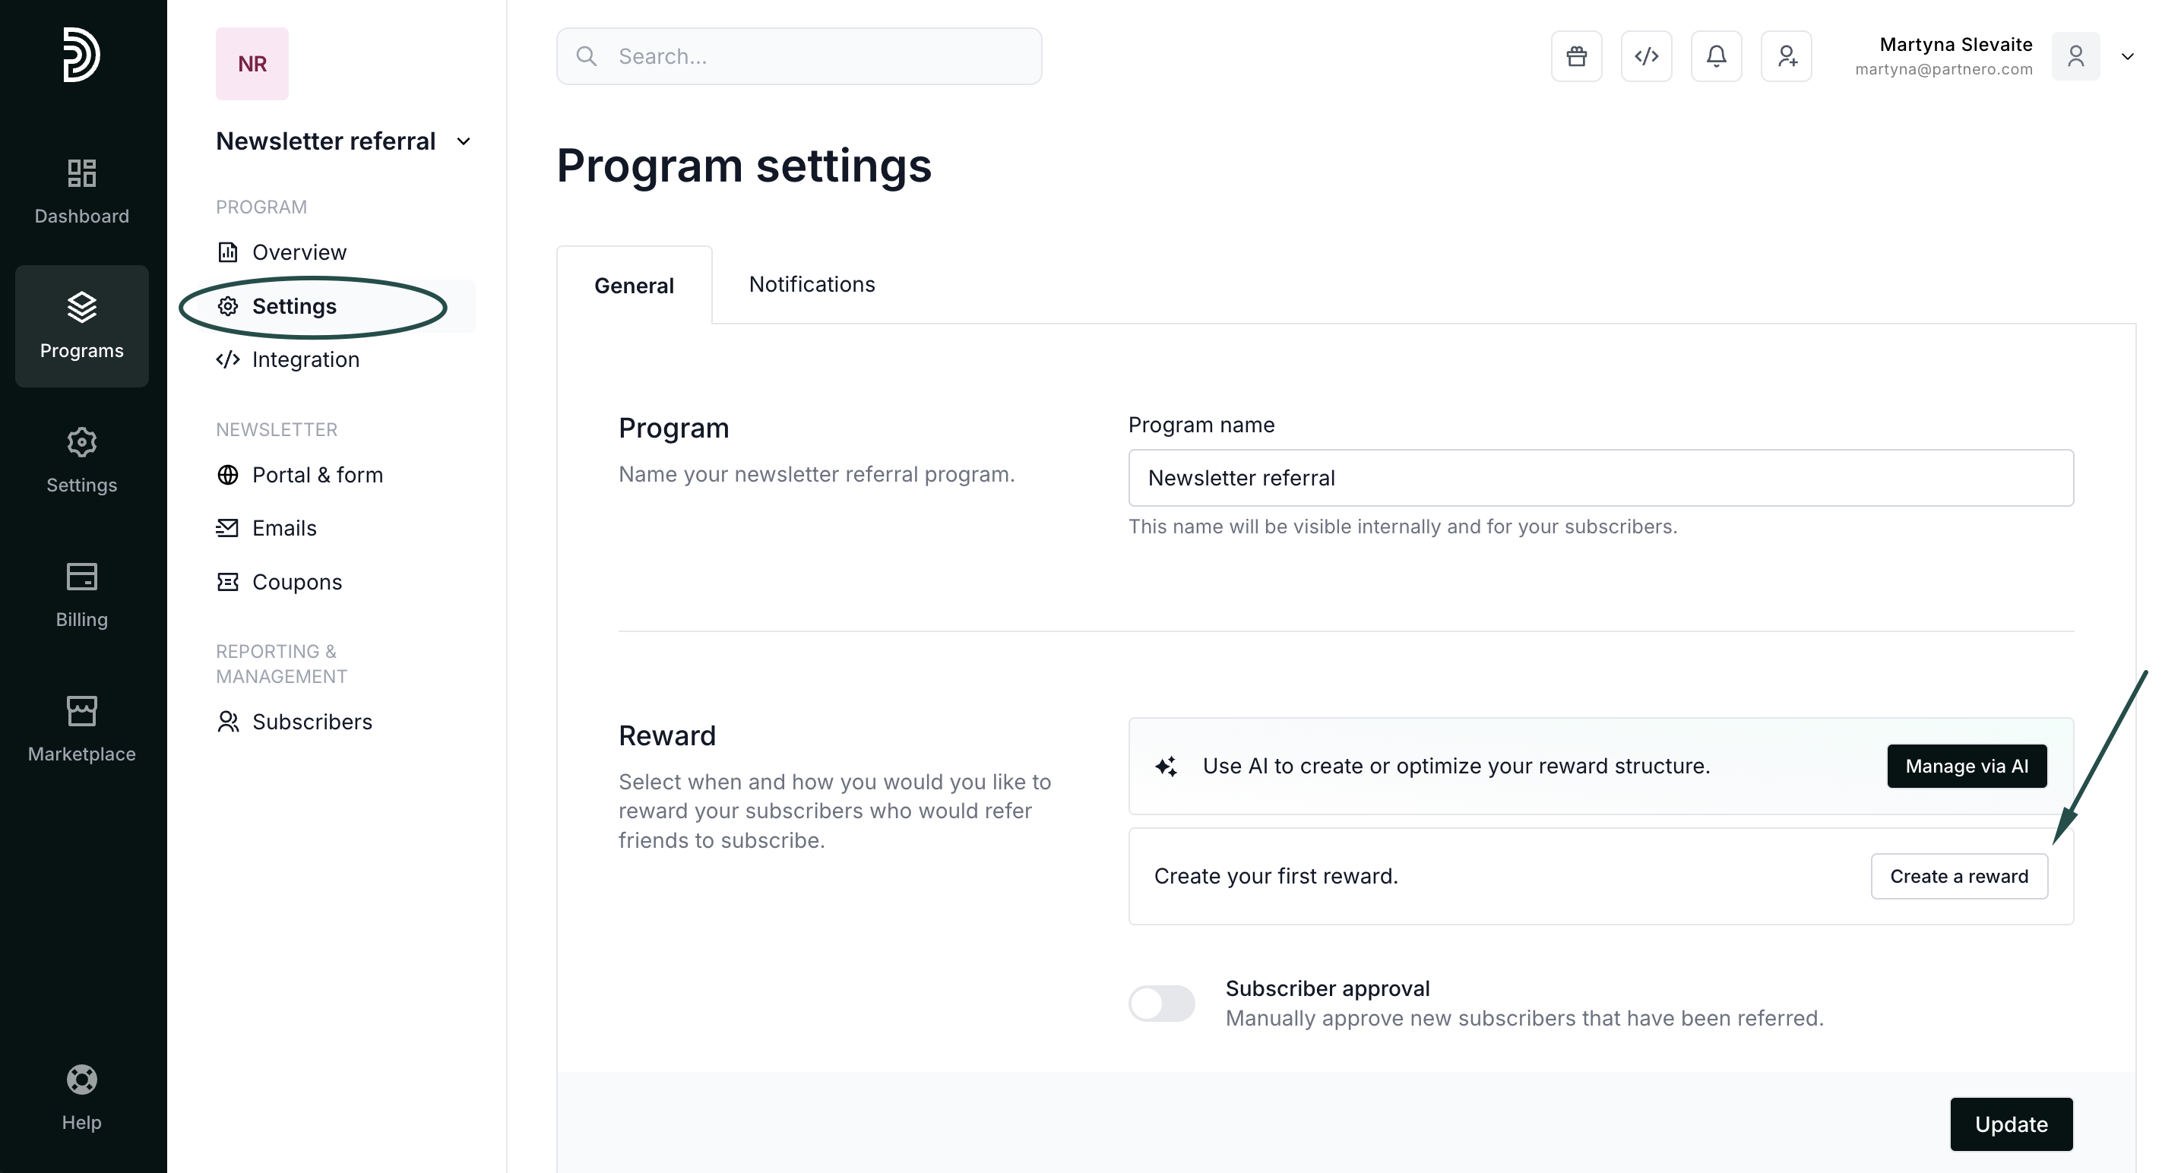Switch to the Notifications tab

811,284
